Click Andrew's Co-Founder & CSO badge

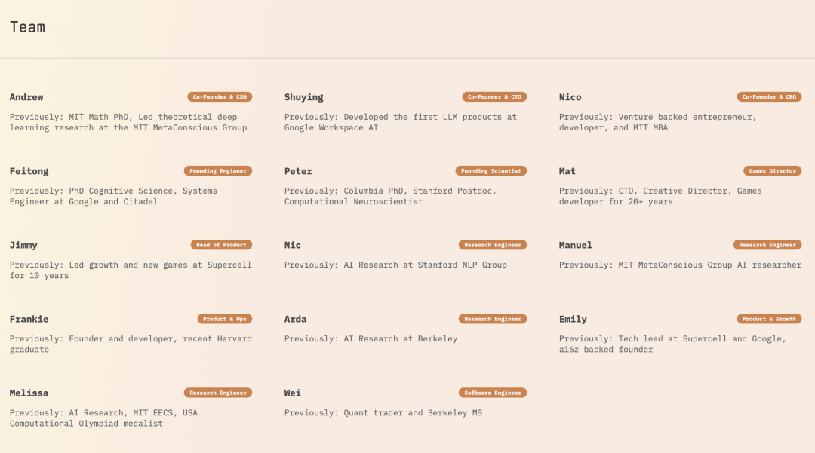click(x=220, y=97)
